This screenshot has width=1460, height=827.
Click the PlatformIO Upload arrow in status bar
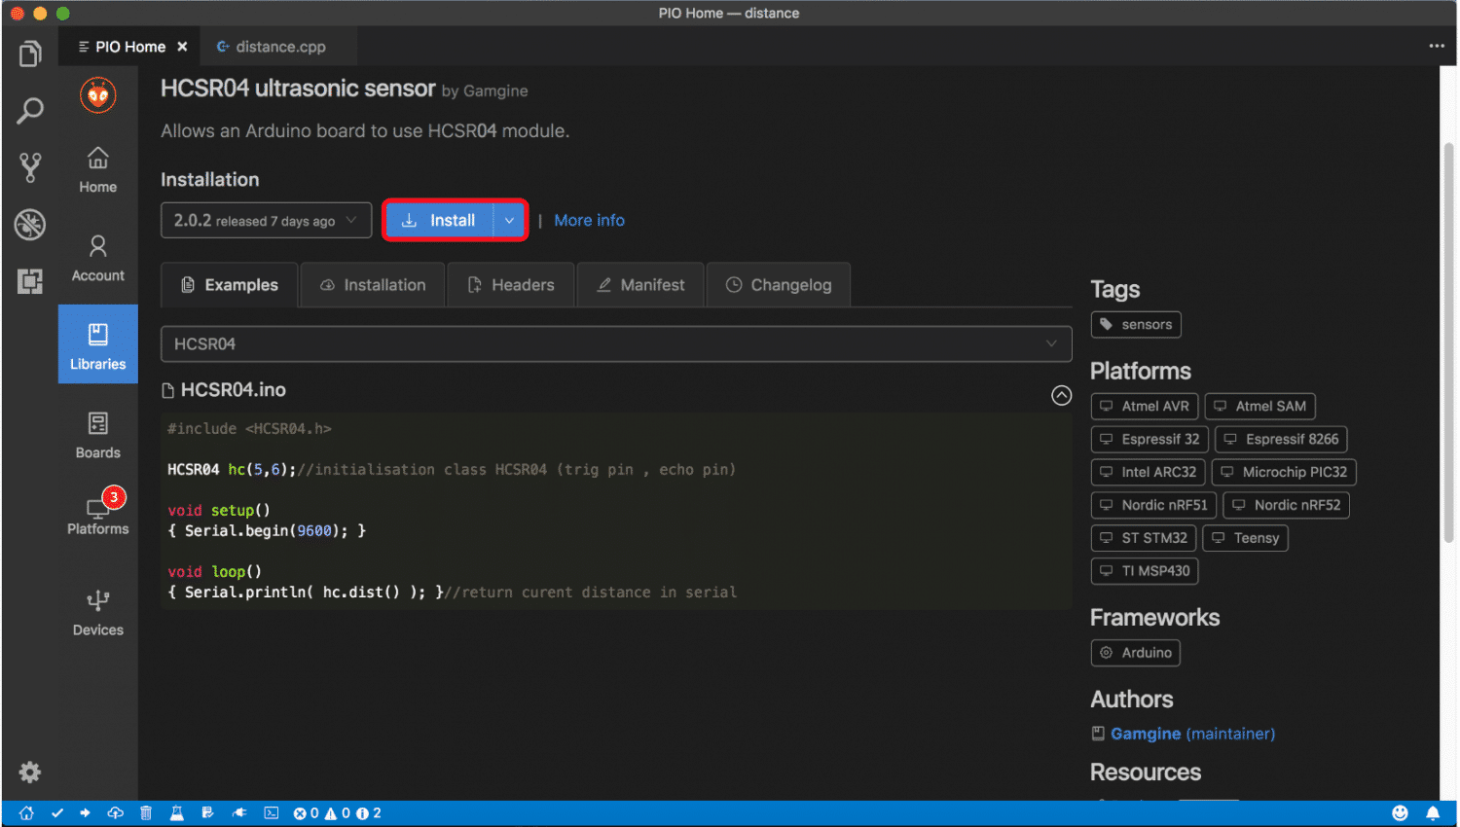pos(86,813)
